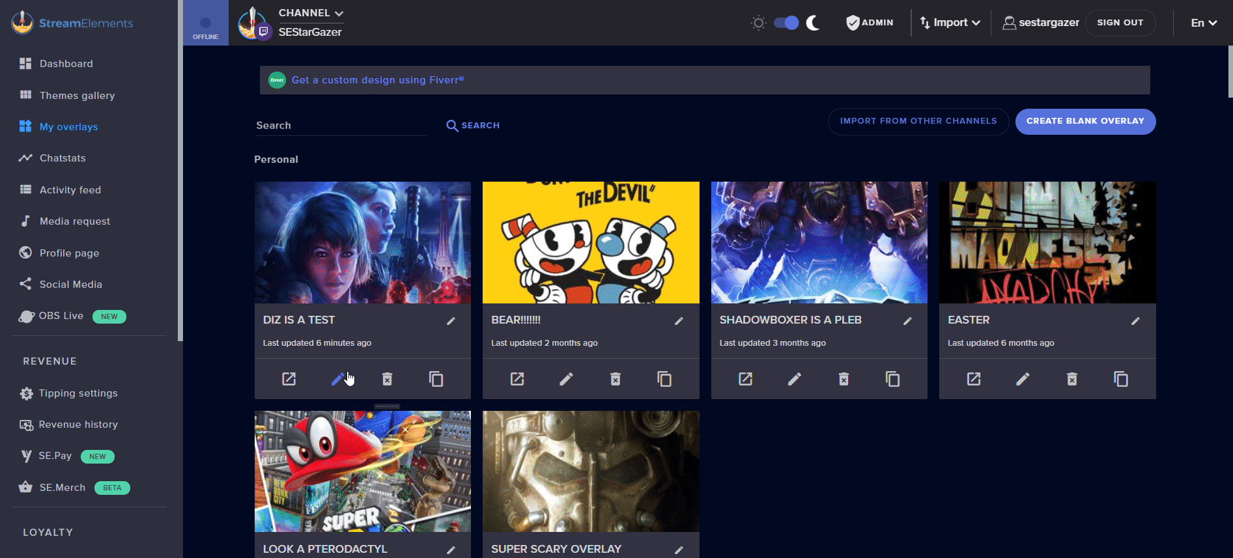Rename LOOK A PTERODACTYL via pencil icon

tap(451, 550)
